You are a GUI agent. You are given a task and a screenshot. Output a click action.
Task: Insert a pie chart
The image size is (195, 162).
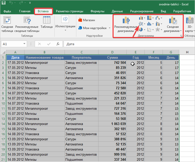[x=141, y=30]
